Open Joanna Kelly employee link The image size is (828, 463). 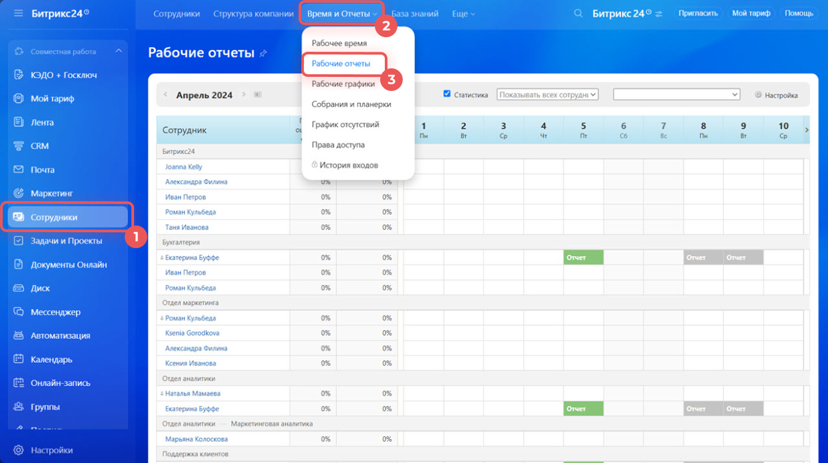tap(184, 167)
